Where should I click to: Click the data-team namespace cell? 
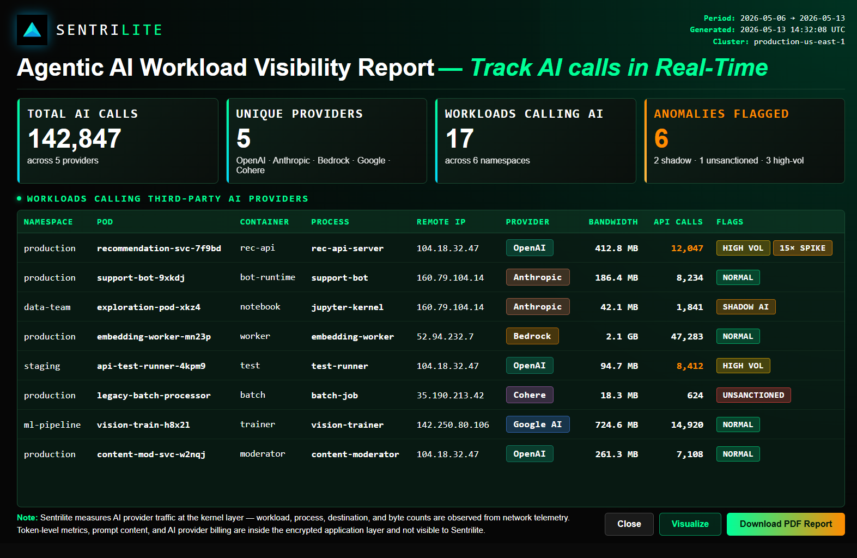click(47, 307)
